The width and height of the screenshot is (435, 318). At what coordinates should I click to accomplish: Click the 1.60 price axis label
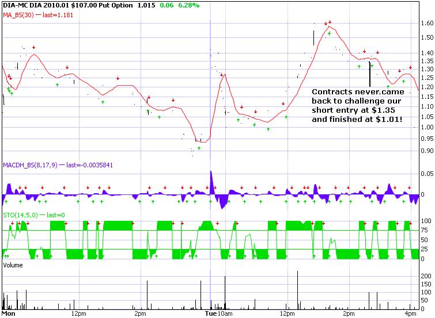[x=426, y=24]
